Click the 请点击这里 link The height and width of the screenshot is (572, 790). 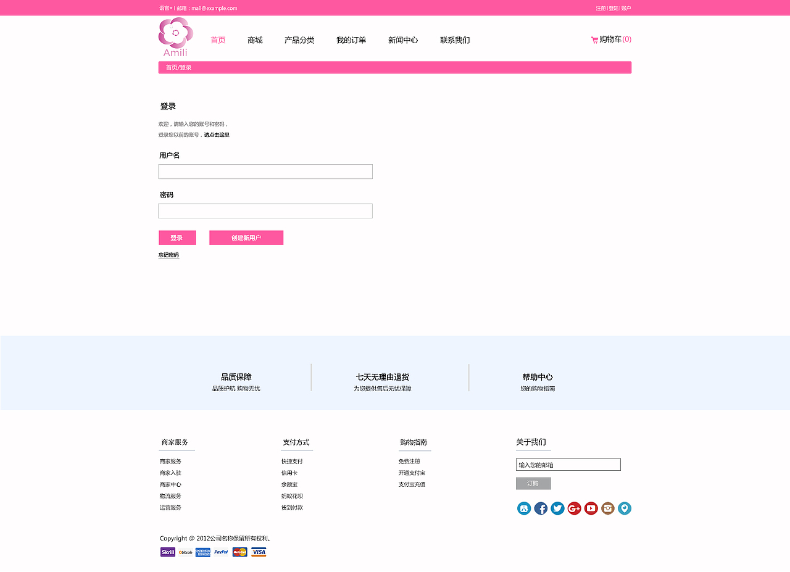click(x=217, y=134)
